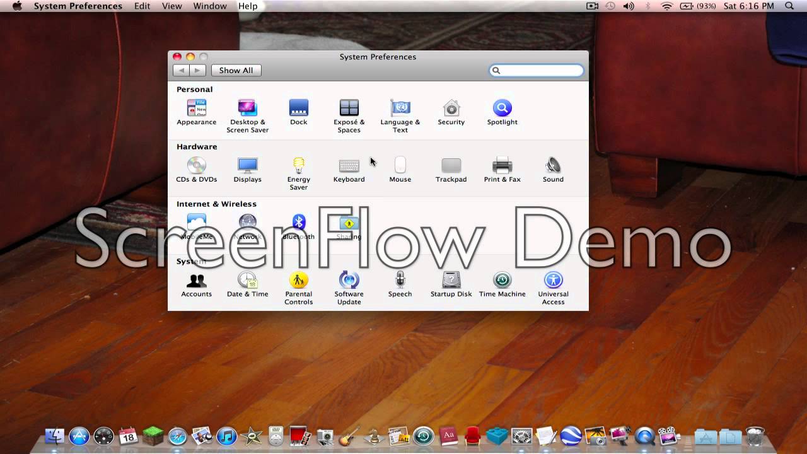This screenshot has width=807, height=454.
Task: Open Universal Access preferences
Action: click(x=553, y=289)
